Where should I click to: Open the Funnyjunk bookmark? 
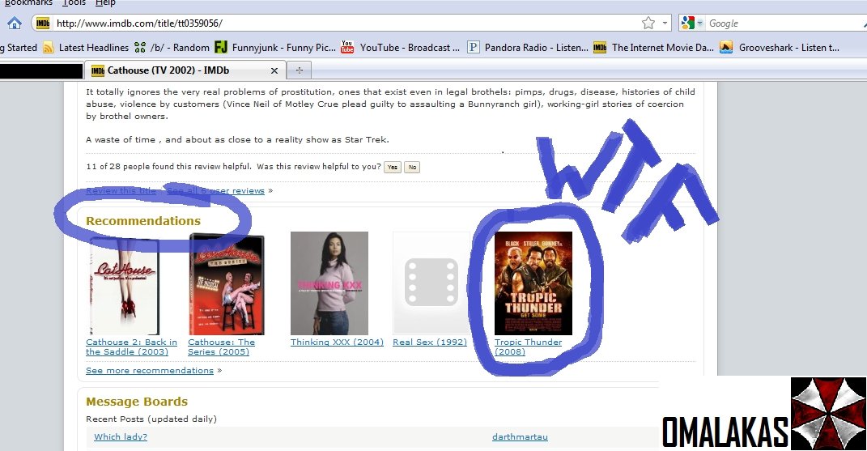pyautogui.click(x=275, y=48)
